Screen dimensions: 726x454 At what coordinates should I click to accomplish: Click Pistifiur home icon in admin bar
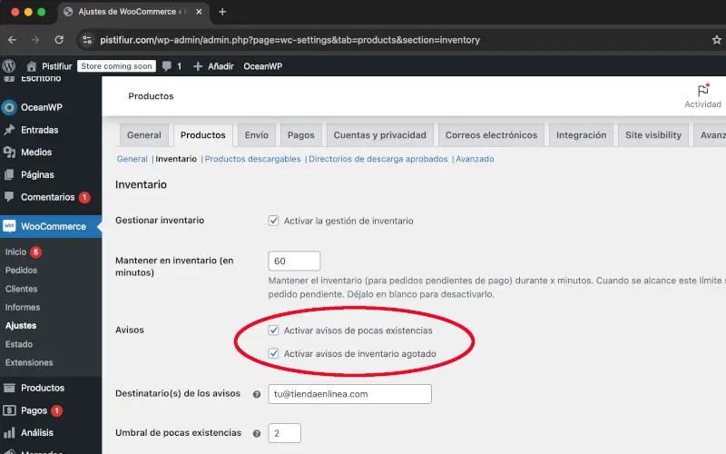click(32, 66)
